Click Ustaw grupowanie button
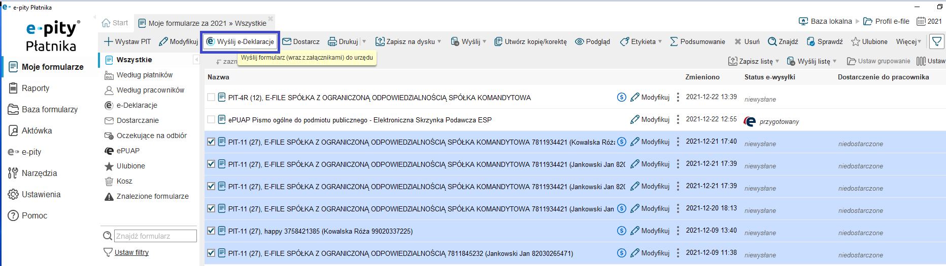This screenshot has height=266, width=946. click(x=879, y=61)
